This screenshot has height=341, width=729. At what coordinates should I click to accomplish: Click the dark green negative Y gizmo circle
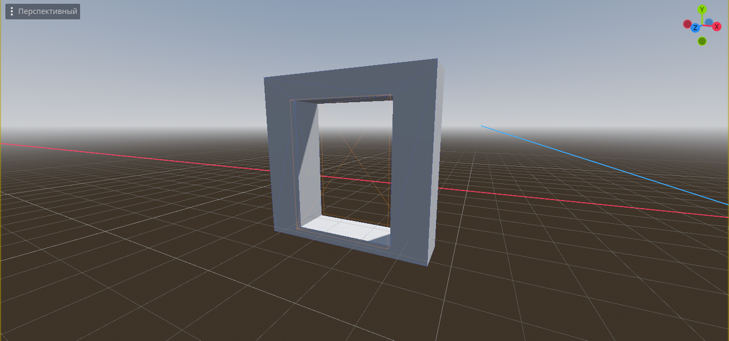[702, 41]
